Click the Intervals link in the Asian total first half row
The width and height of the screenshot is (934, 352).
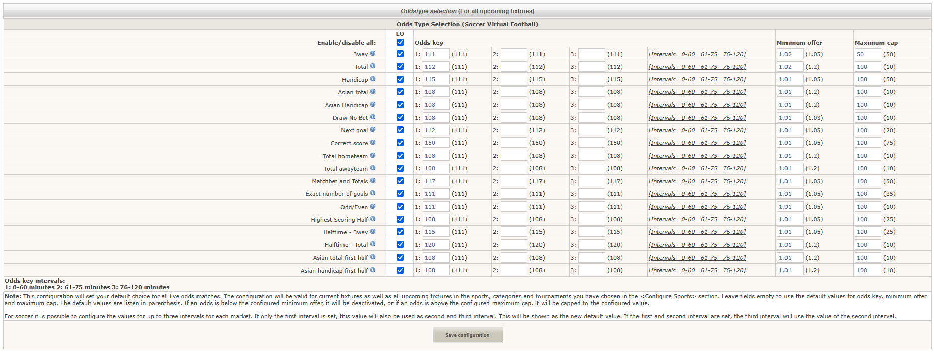point(697,258)
